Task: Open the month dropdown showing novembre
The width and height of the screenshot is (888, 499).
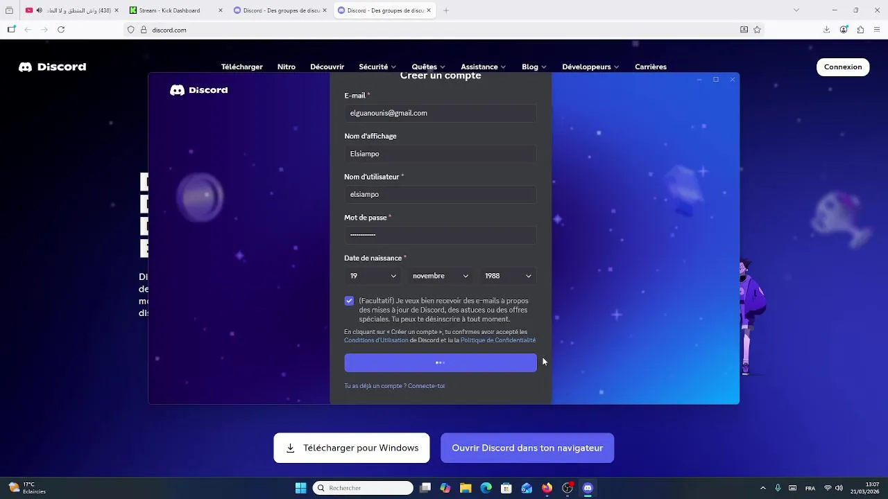Action: [x=441, y=276]
